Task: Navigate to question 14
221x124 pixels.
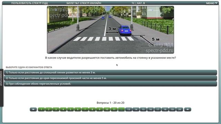Action: 136,110
